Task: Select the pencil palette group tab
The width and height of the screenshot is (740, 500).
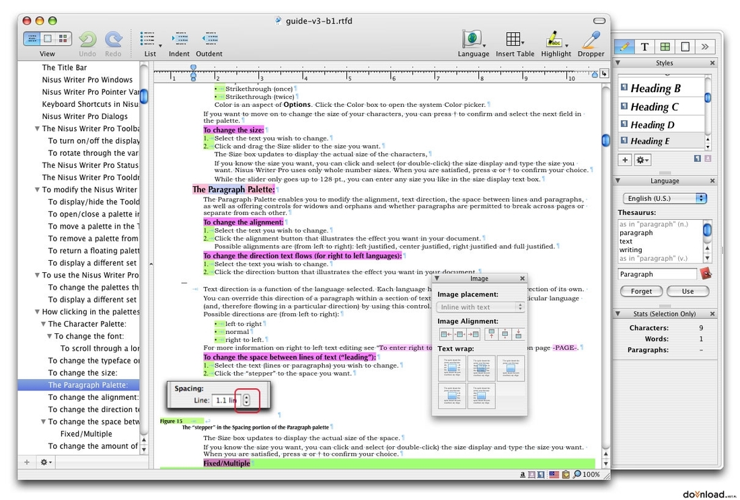Action: click(624, 46)
